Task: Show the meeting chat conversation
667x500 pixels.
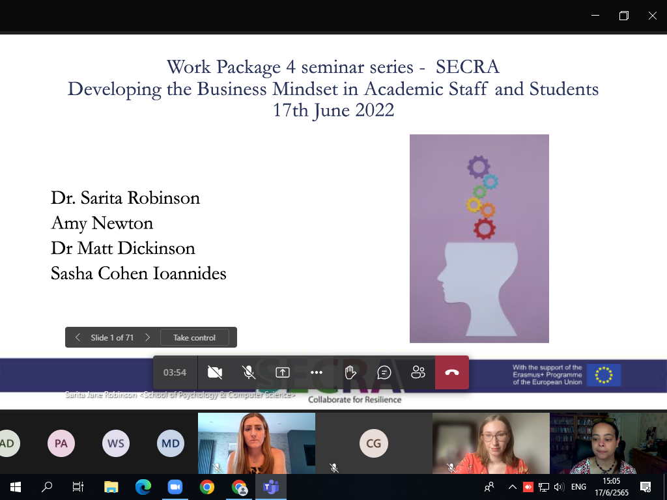Action: [384, 372]
